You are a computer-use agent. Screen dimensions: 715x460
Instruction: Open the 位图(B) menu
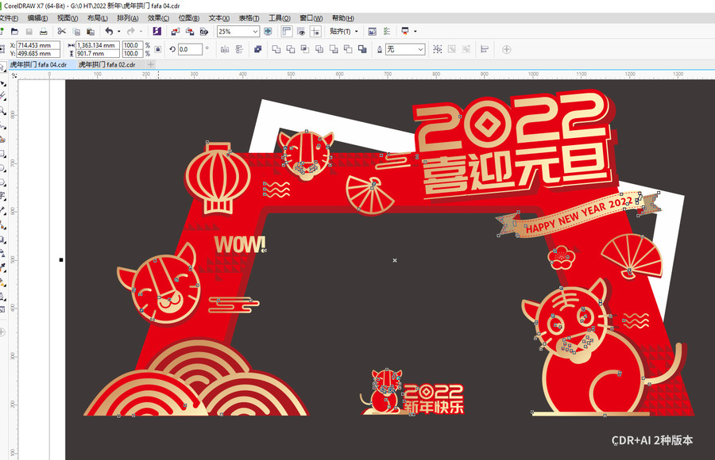[189, 18]
